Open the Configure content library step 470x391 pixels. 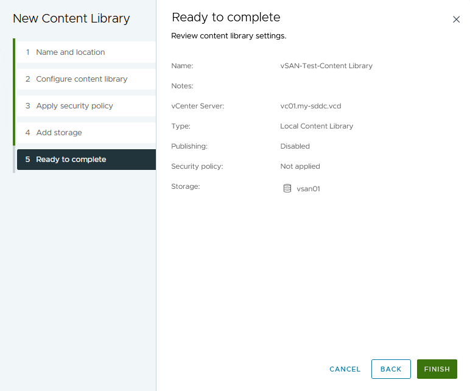click(82, 79)
